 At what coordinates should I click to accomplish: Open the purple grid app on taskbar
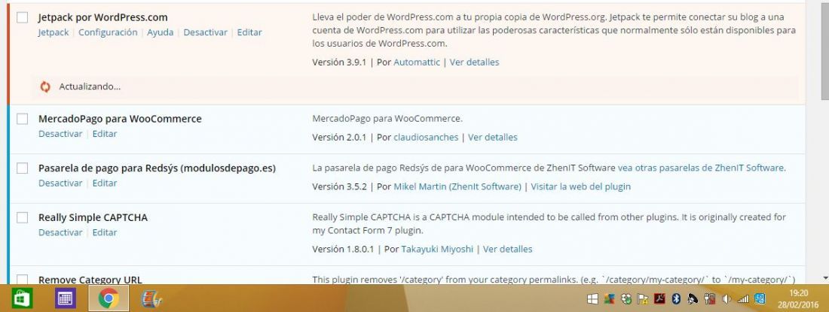[65, 298]
